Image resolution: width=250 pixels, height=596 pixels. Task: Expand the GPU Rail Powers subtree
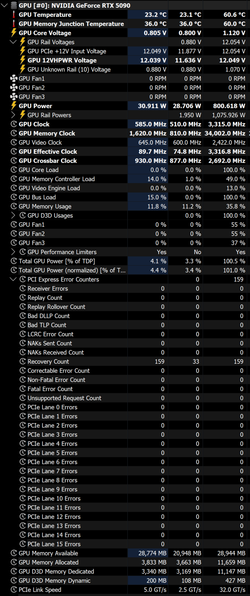(13, 115)
